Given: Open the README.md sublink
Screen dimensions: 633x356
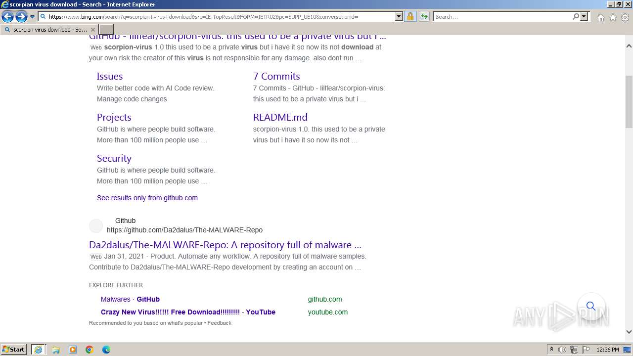Looking at the screenshot, I should pyautogui.click(x=280, y=117).
